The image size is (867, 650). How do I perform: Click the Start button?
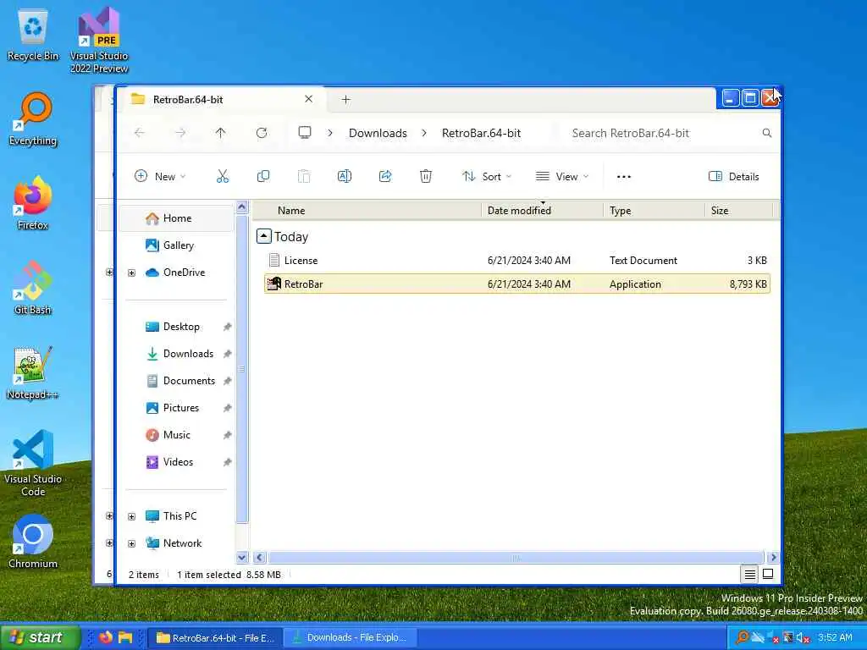click(x=40, y=637)
